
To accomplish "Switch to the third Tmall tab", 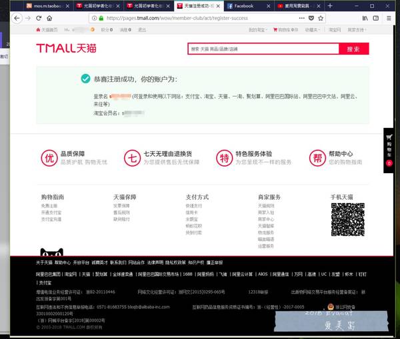I will [149, 6].
